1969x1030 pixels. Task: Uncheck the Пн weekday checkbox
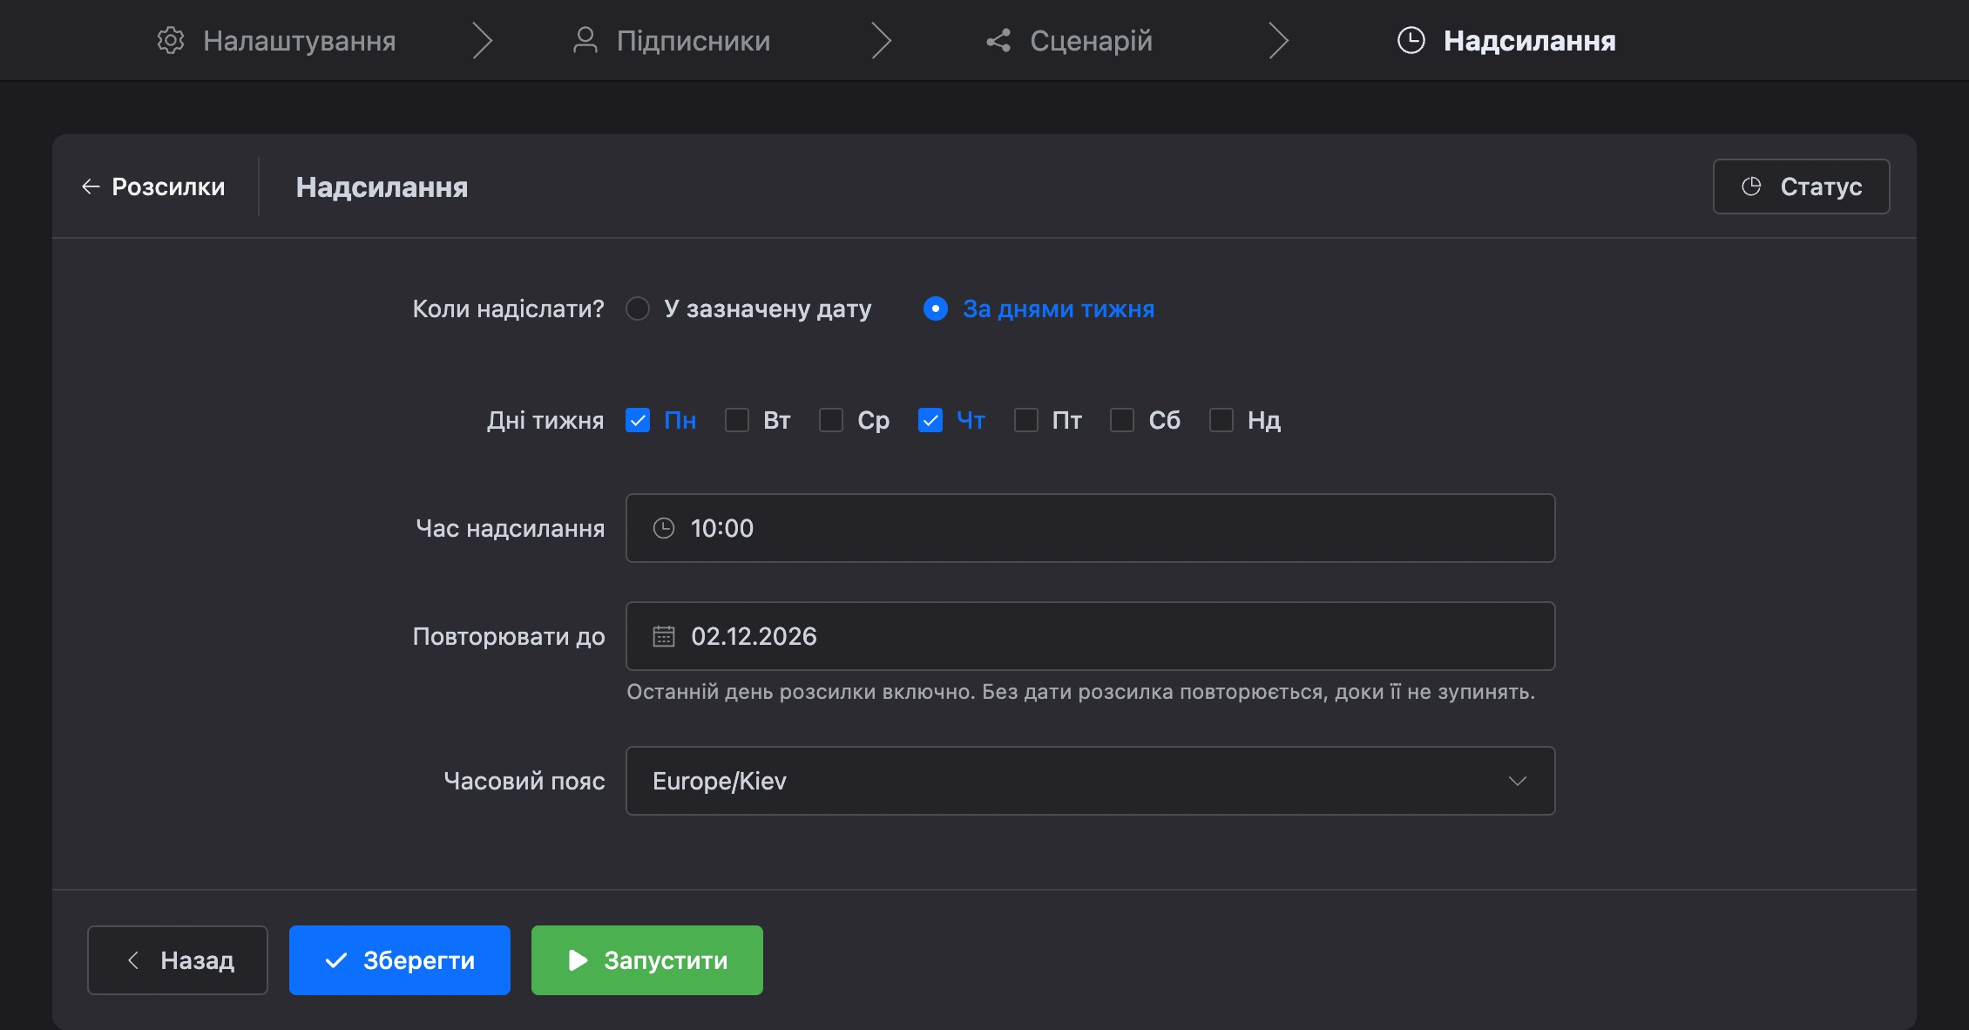coord(638,420)
